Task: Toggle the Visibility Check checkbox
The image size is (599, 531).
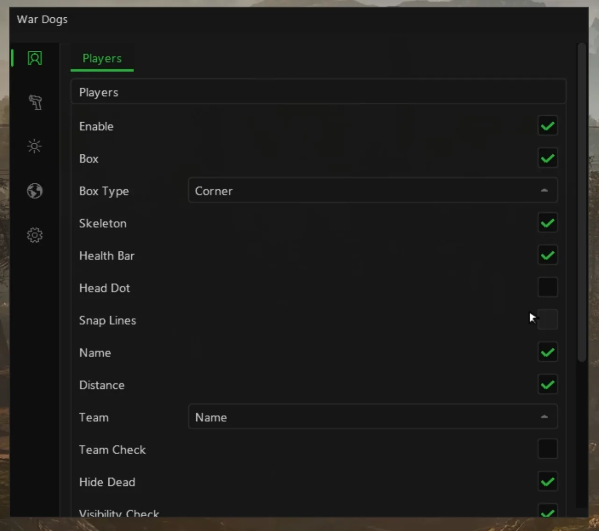Action: 548,511
